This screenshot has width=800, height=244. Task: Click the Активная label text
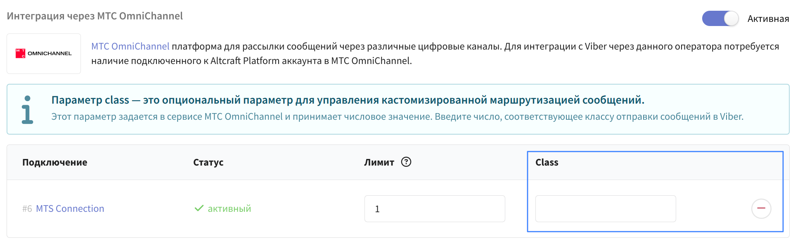click(x=768, y=19)
